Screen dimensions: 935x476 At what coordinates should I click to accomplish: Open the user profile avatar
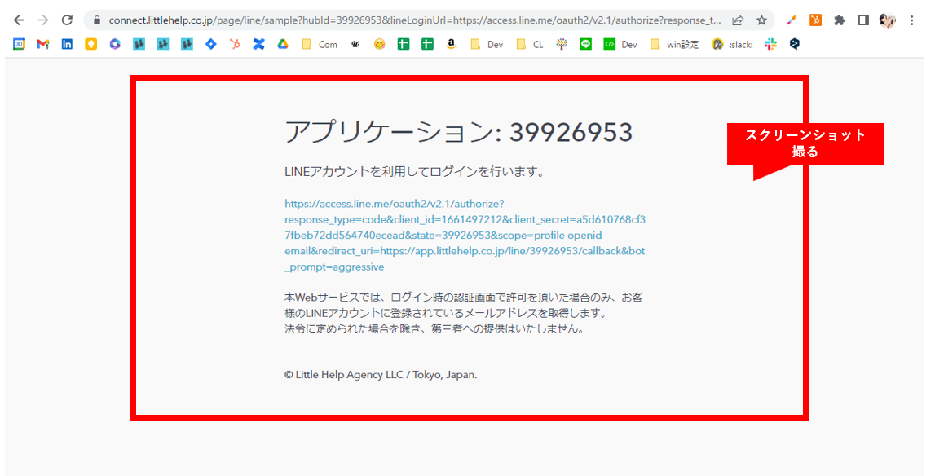click(x=888, y=20)
